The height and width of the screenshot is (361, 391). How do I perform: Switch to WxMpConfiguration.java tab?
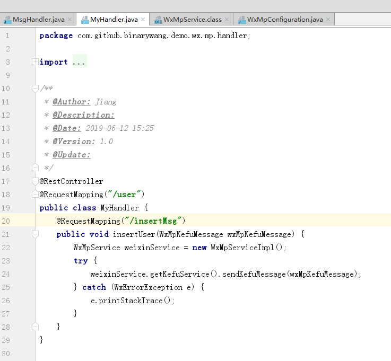(x=284, y=20)
